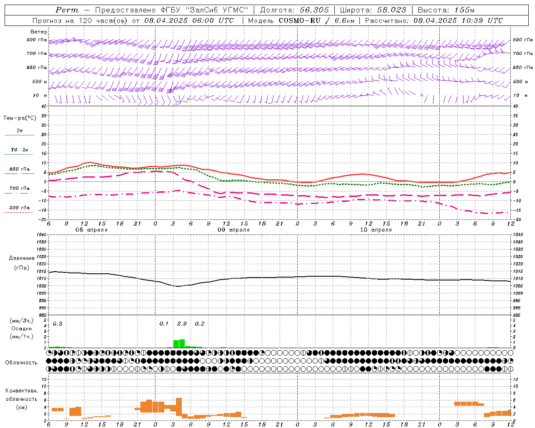Click the provider text ФГБУ "ЗапСиб УГМС"
535x428 pixels.
click(x=205, y=10)
